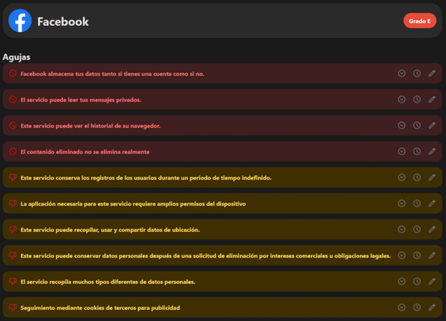
Task: Click thumbs-down icon beside 'cookies de terceros'
Action: (13, 308)
